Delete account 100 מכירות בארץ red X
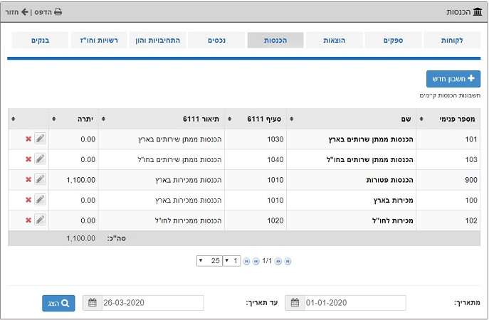The height and width of the screenshot is (320, 489). (x=28, y=200)
